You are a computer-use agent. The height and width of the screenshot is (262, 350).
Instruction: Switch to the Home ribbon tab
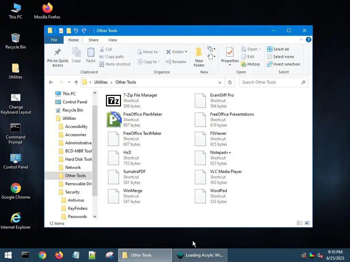pos(73,40)
